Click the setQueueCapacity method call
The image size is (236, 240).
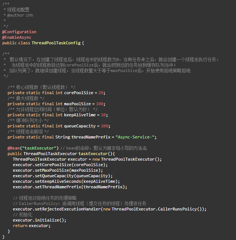(x=55, y=176)
